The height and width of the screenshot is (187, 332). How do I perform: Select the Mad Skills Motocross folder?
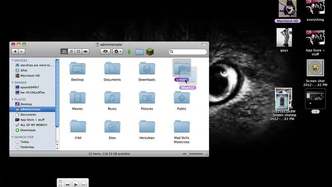click(x=182, y=126)
